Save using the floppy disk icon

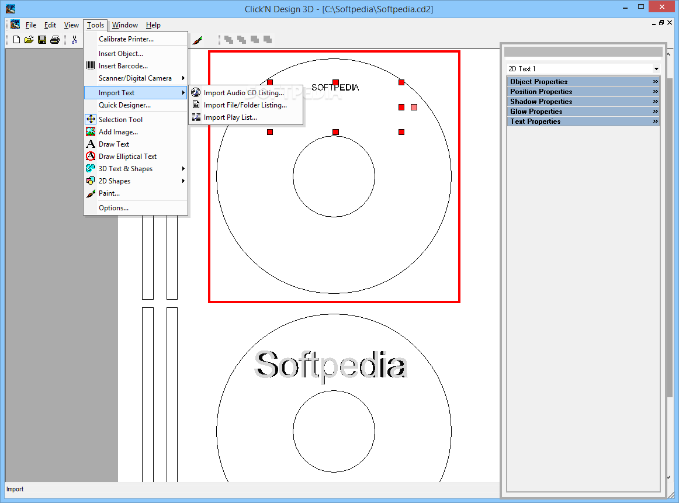point(42,40)
